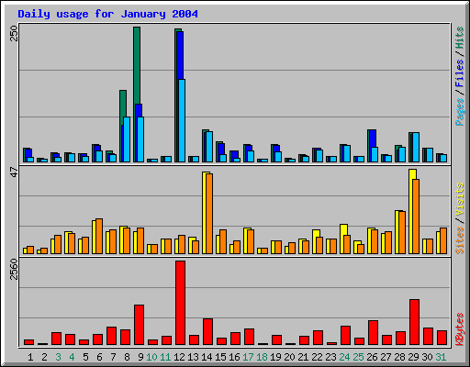
Task: Select the red KBytes bar for day 9
Action: 139,325
